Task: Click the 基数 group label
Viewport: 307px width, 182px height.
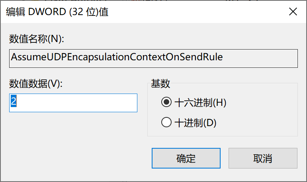Action: click(160, 84)
